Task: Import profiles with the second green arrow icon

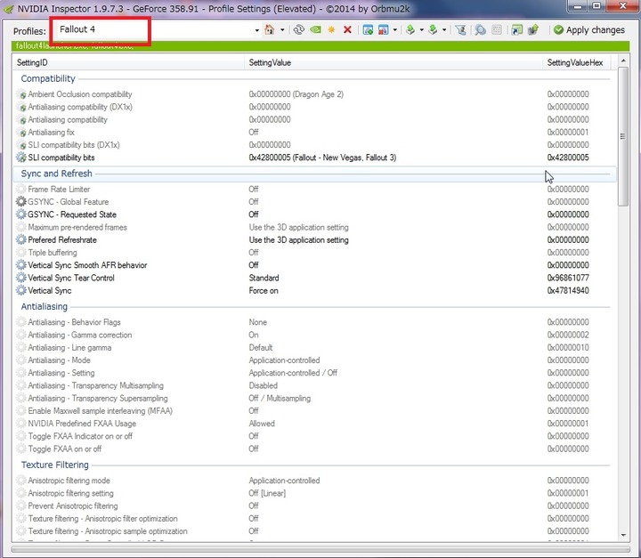Action: [x=433, y=29]
